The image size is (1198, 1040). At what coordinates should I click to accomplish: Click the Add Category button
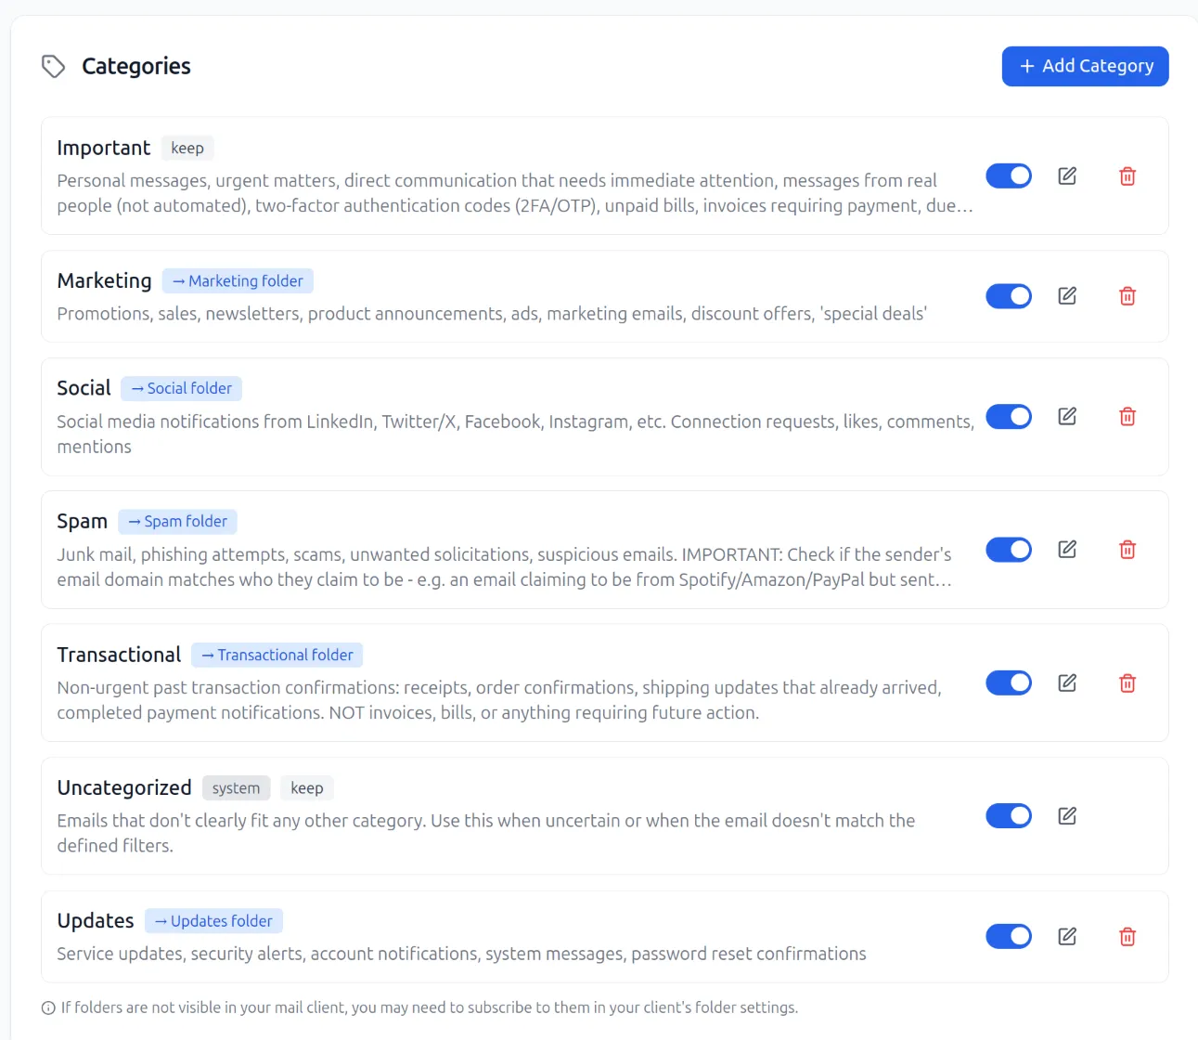tap(1085, 67)
